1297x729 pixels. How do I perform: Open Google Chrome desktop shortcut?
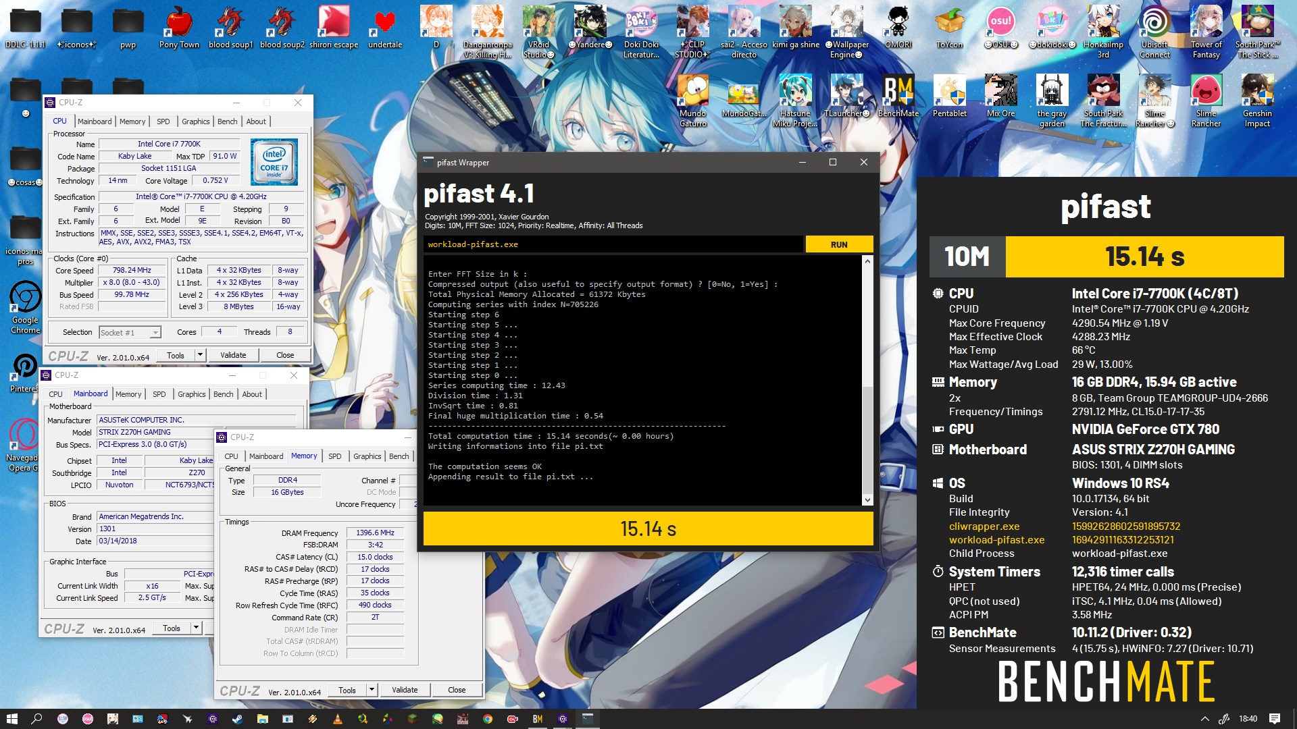pyautogui.click(x=25, y=307)
